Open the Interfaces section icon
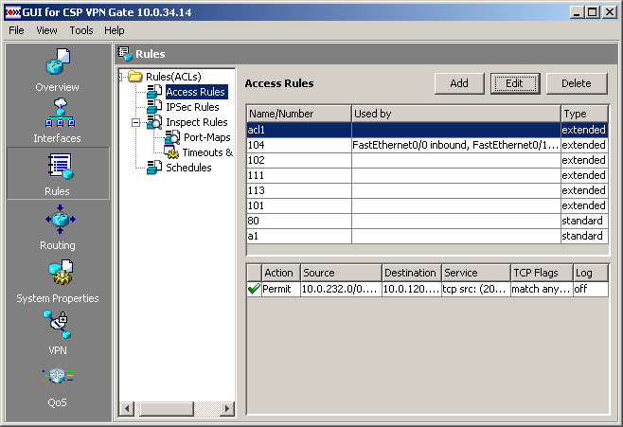 click(x=60, y=113)
